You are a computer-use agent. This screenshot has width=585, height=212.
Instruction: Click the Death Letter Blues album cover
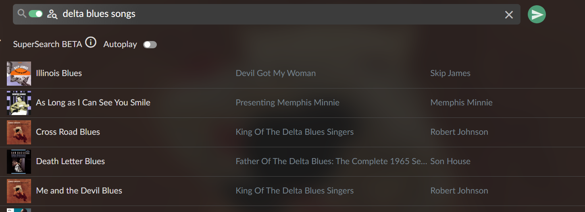[19, 162]
